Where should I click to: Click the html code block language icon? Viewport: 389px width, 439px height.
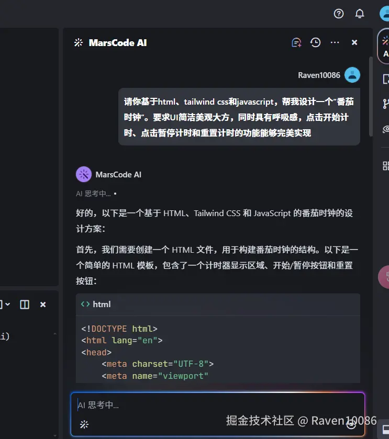coord(85,304)
